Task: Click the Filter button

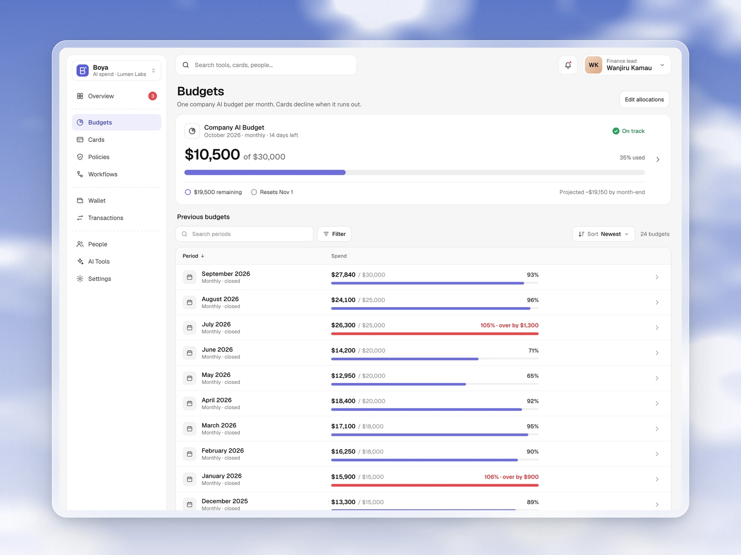Action: (334, 234)
